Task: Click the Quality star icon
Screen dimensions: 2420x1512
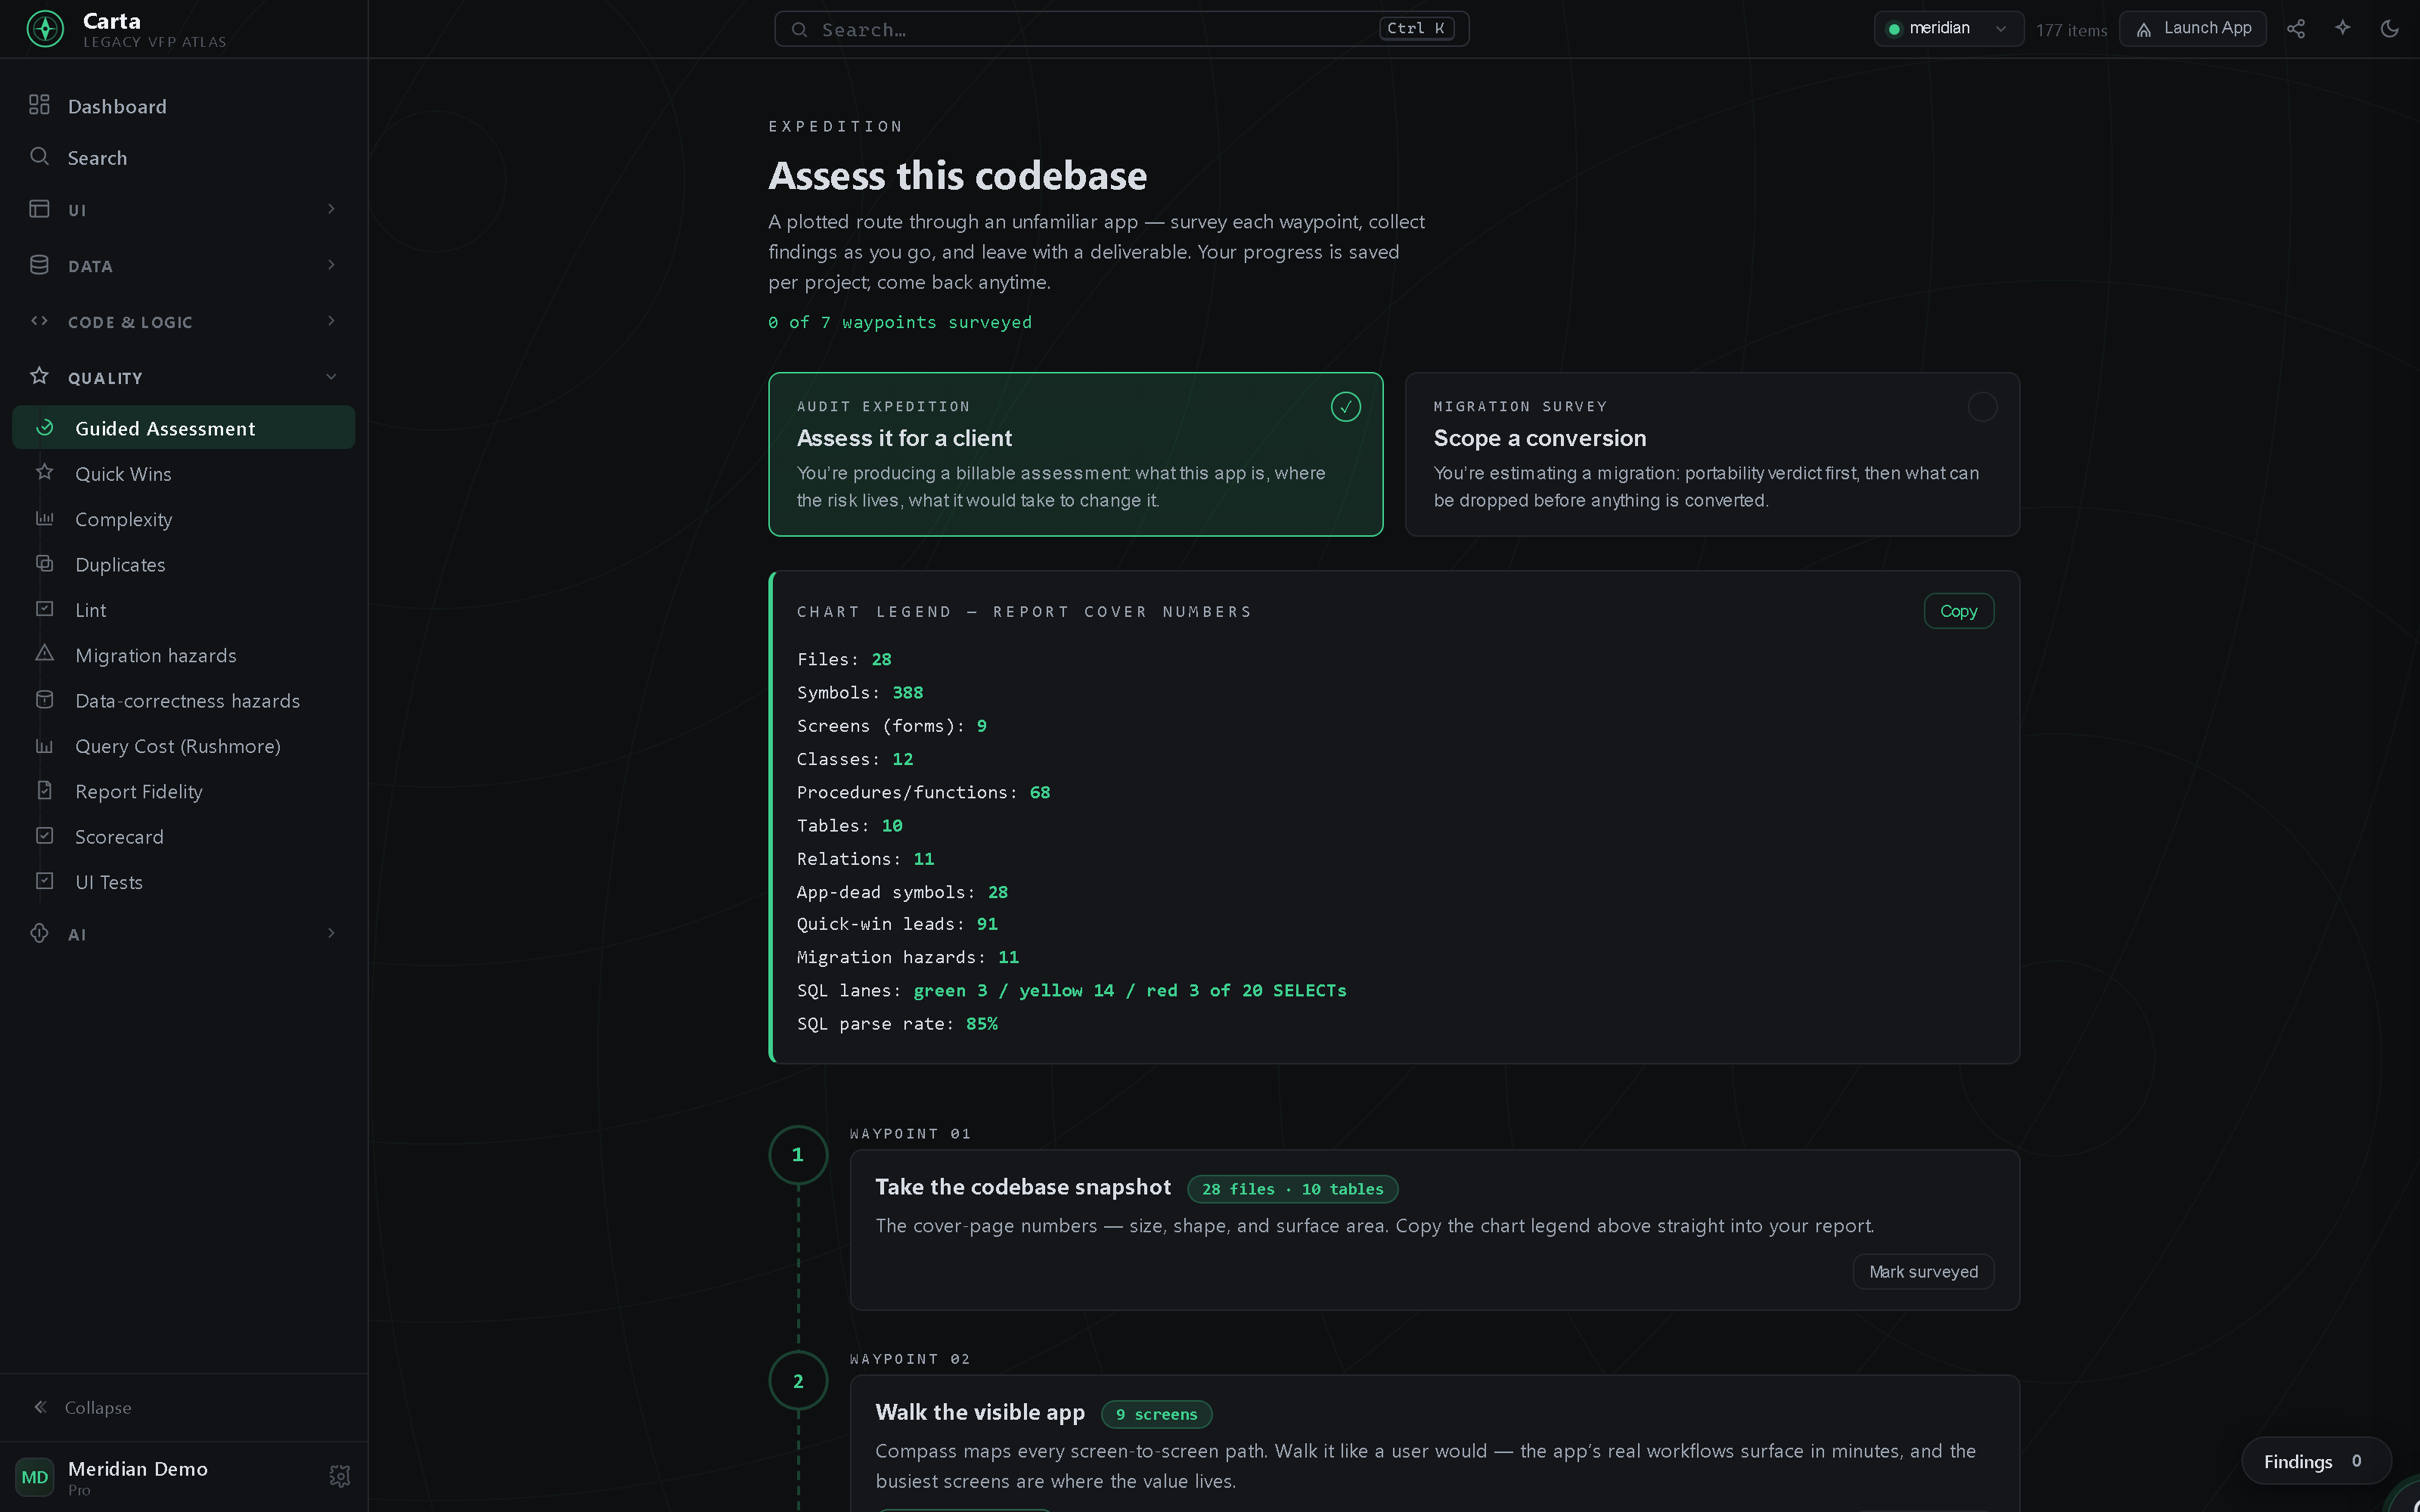Action: [39, 376]
